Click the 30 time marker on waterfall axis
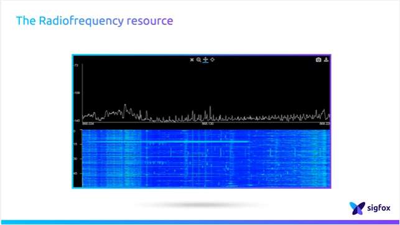The image size is (400, 225). [75, 158]
